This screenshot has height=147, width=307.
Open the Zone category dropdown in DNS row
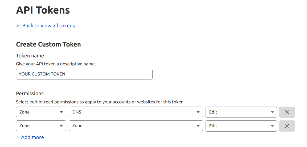[41, 112]
